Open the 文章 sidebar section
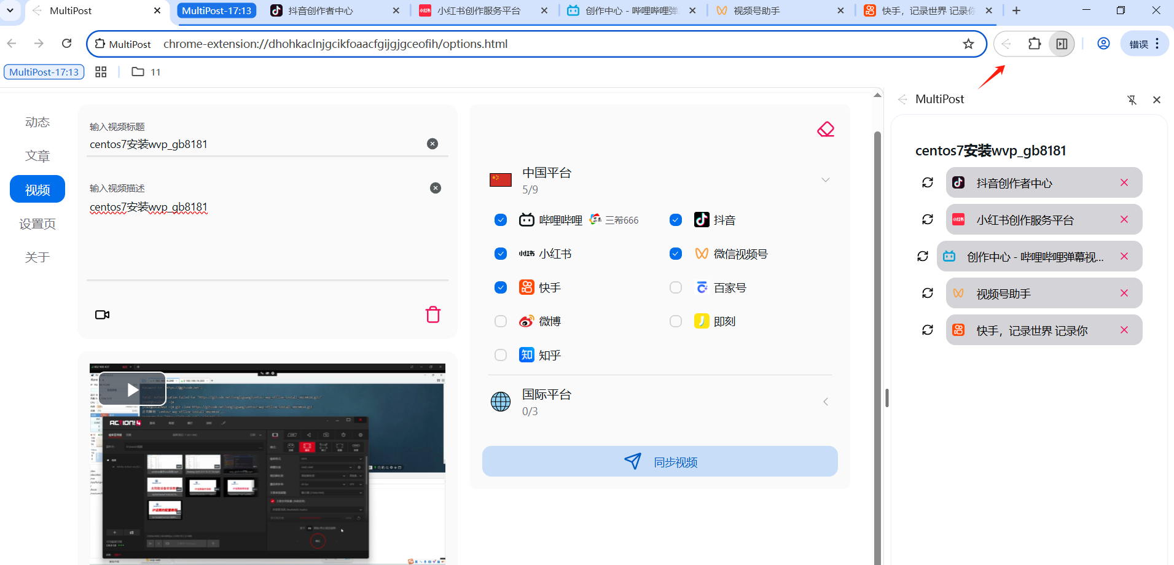 (x=37, y=156)
